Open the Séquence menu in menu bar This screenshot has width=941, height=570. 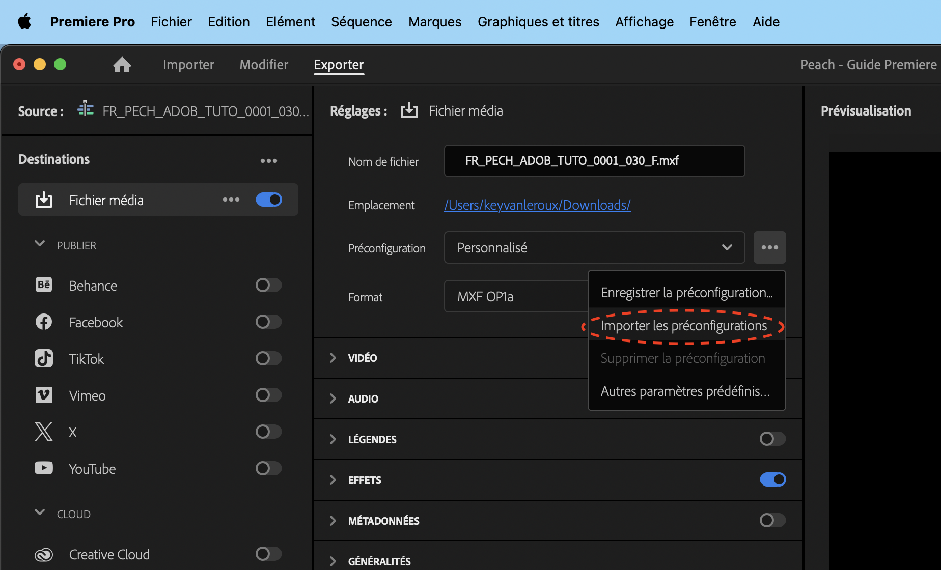(x=361, y=22)
